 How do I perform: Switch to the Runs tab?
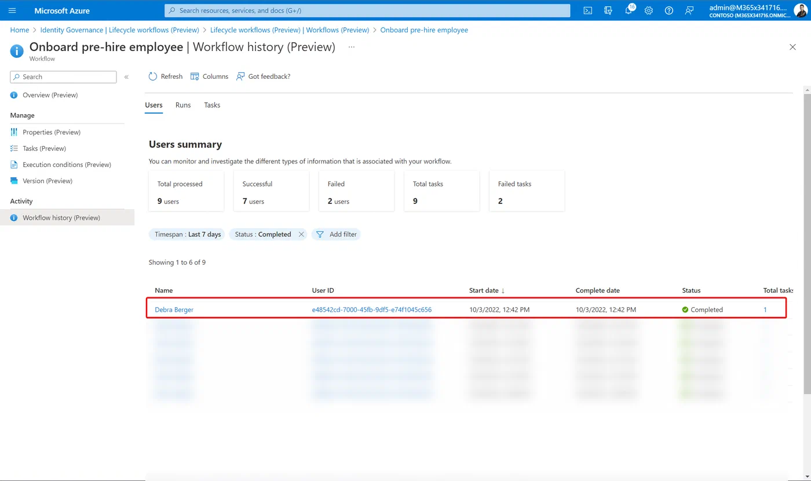pyautogui.click(x=183, y=105)
